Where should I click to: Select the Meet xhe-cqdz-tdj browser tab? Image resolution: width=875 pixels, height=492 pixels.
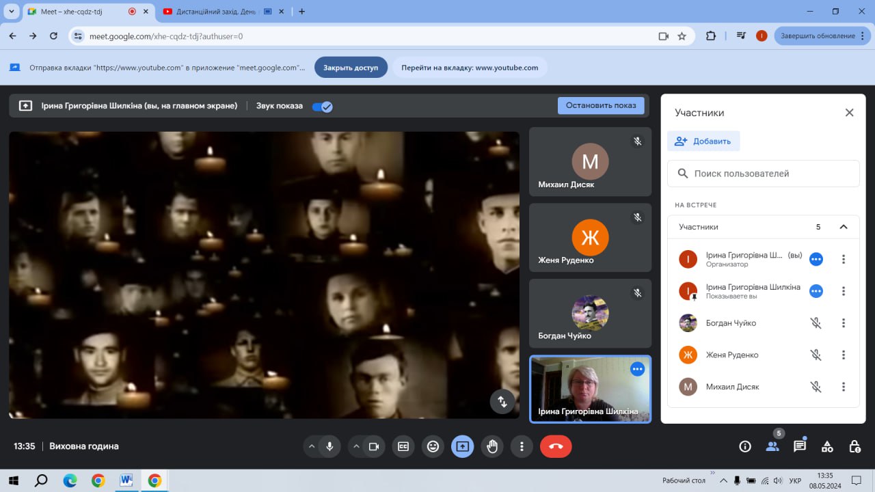pos(87,11)
